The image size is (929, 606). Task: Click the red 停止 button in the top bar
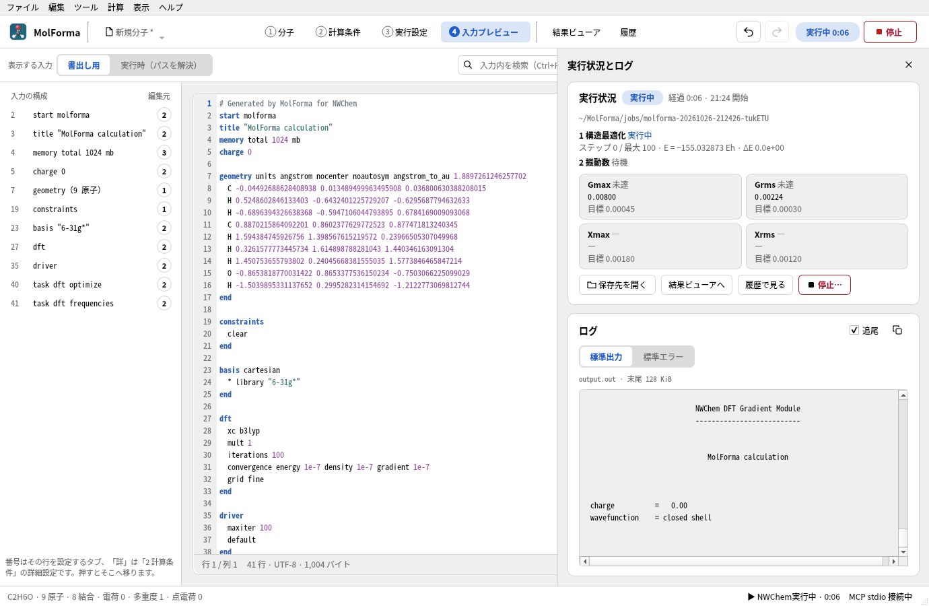coord(890,32)
